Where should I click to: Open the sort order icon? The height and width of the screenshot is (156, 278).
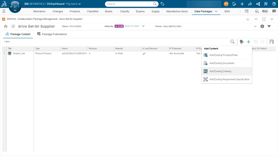(271, 42)
